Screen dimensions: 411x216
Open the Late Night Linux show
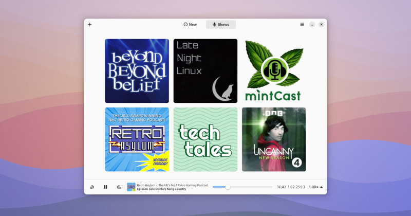(x=206, y=71)
